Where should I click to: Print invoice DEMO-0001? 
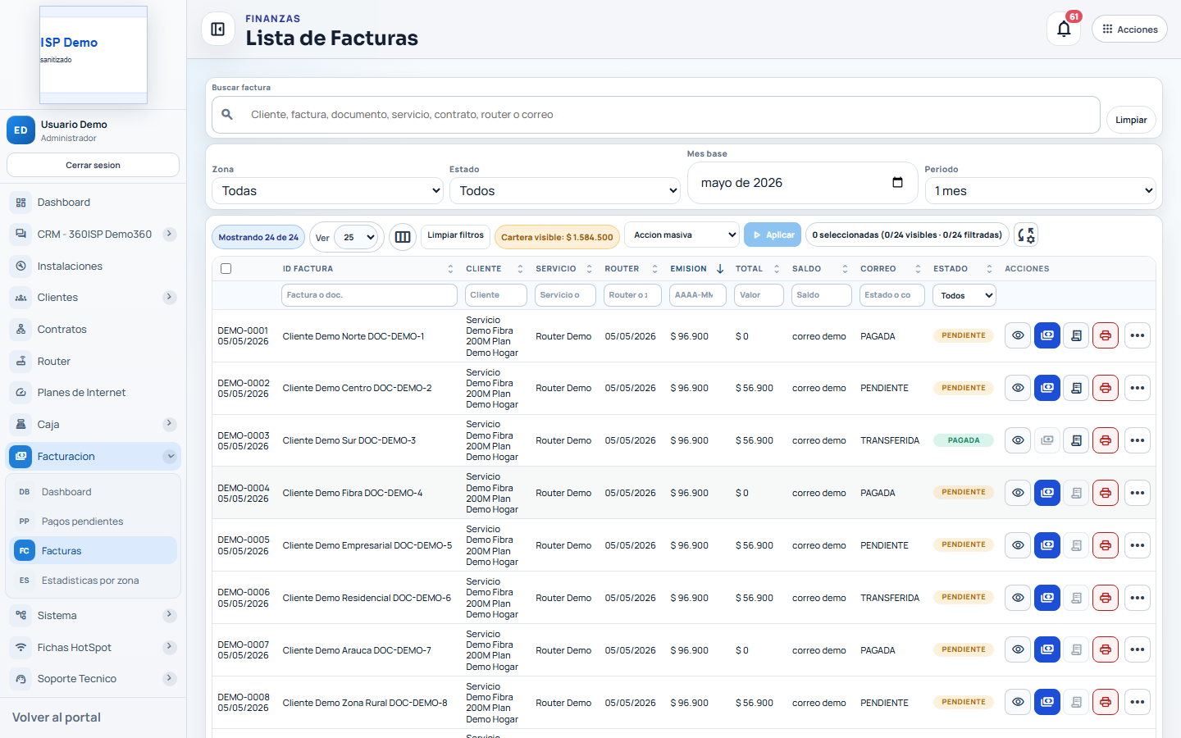(1106, 335)
